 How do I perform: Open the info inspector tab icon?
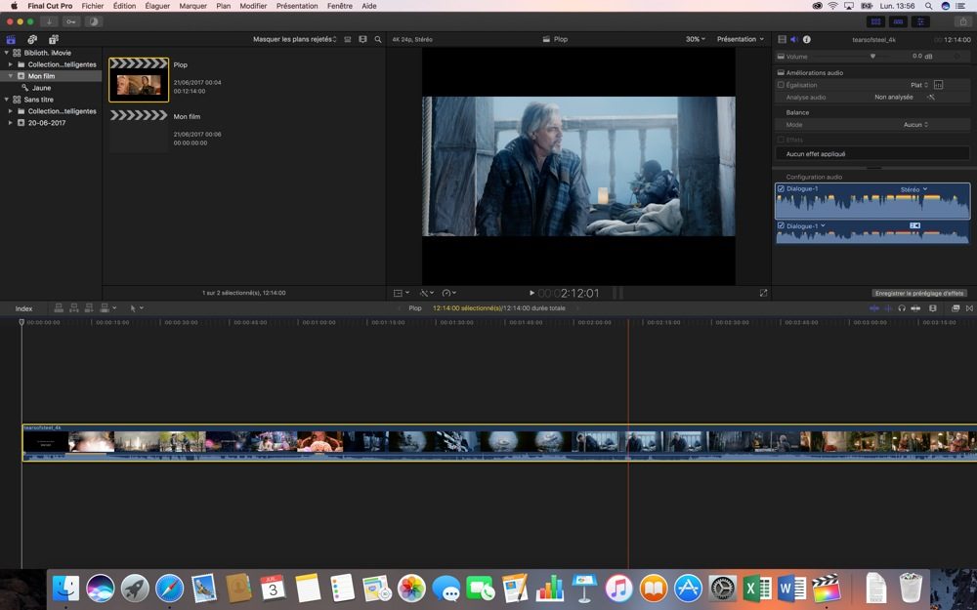[x=806, y=39]
